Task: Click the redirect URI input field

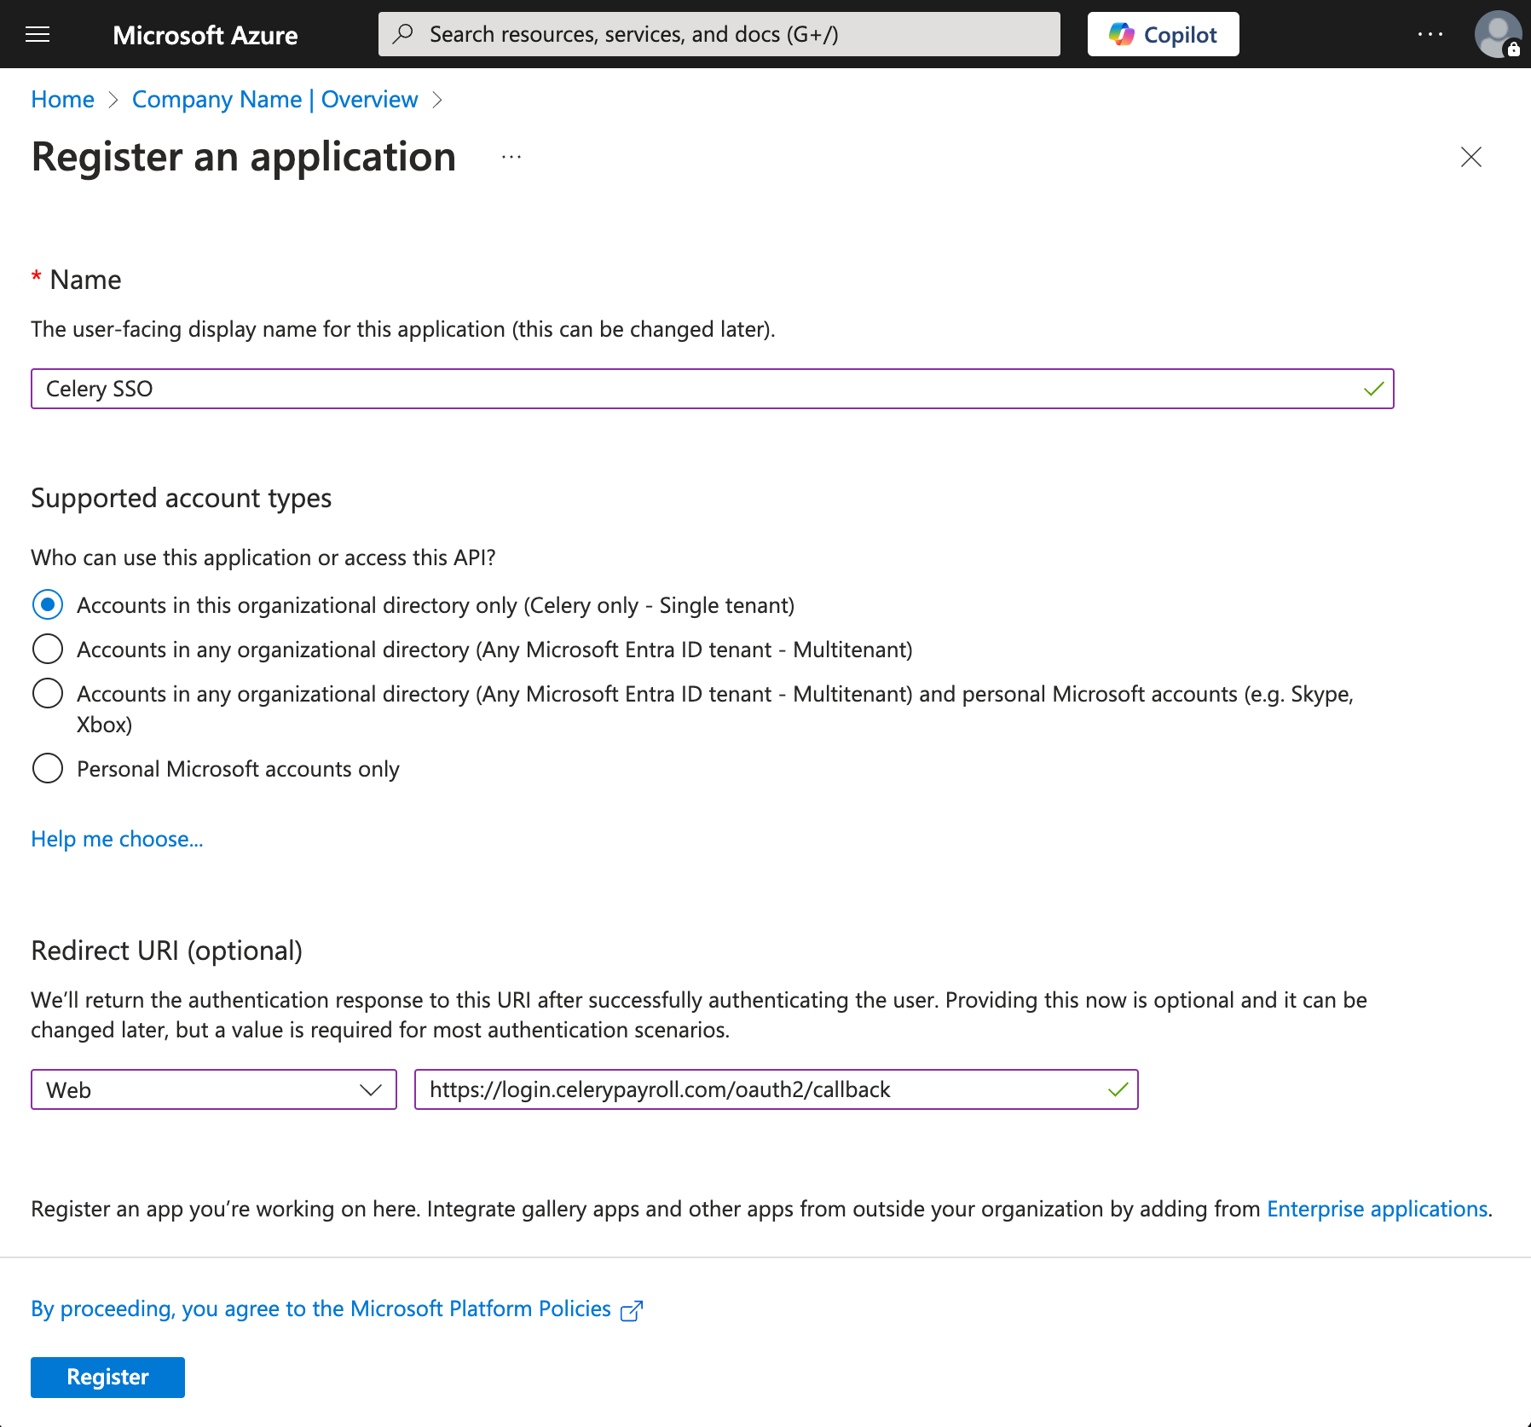Action: [776, 1089]
